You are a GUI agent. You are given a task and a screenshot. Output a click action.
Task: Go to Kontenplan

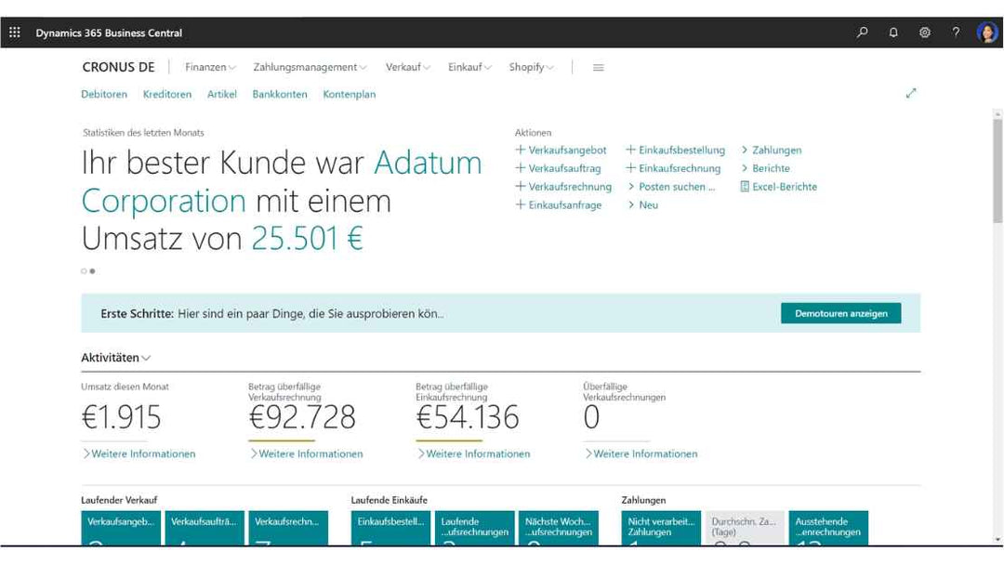click(350, 94)
